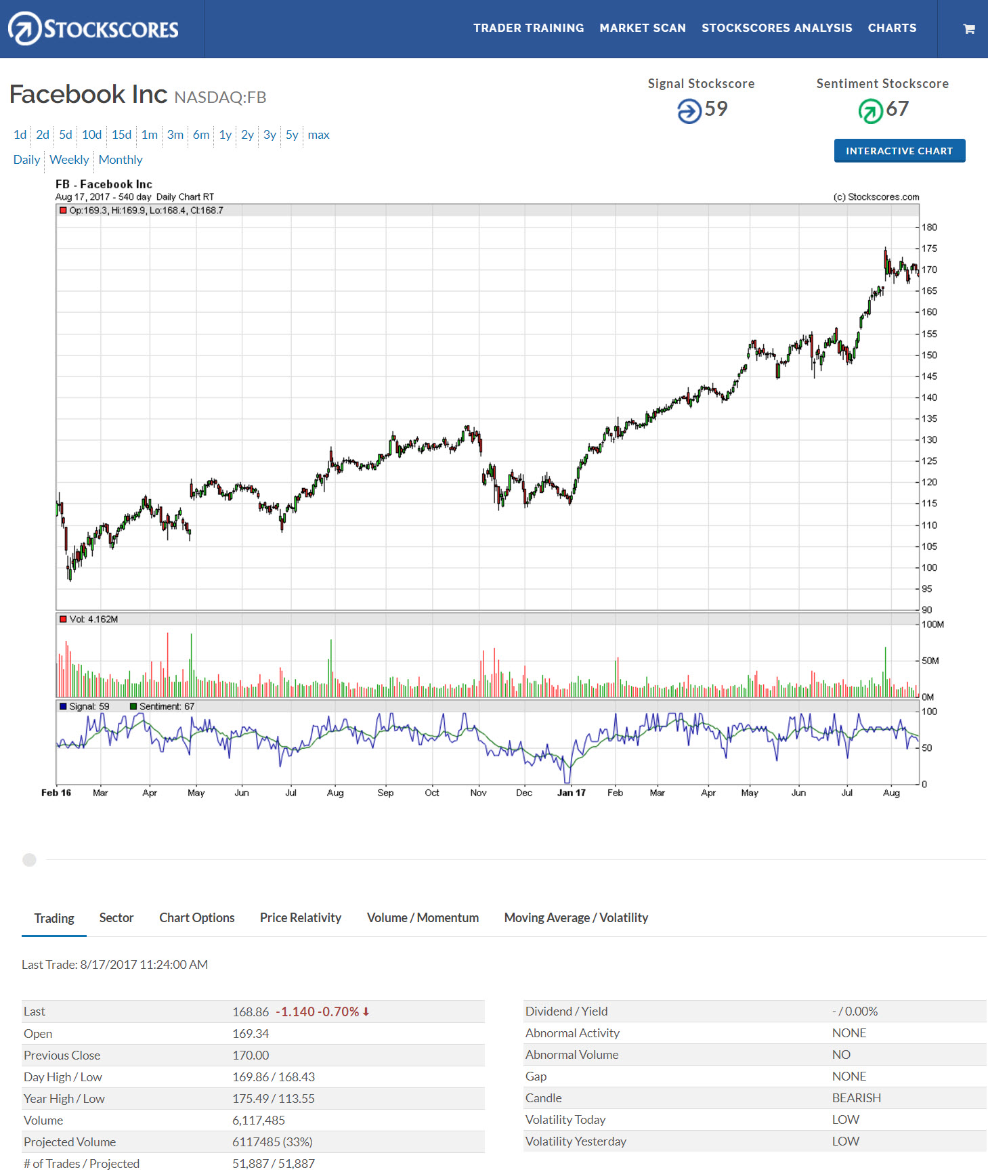The height and width of the screenshot is (1174, 988).
Task: Click the Sentiment Stockscore value 67
Action: 898,108
